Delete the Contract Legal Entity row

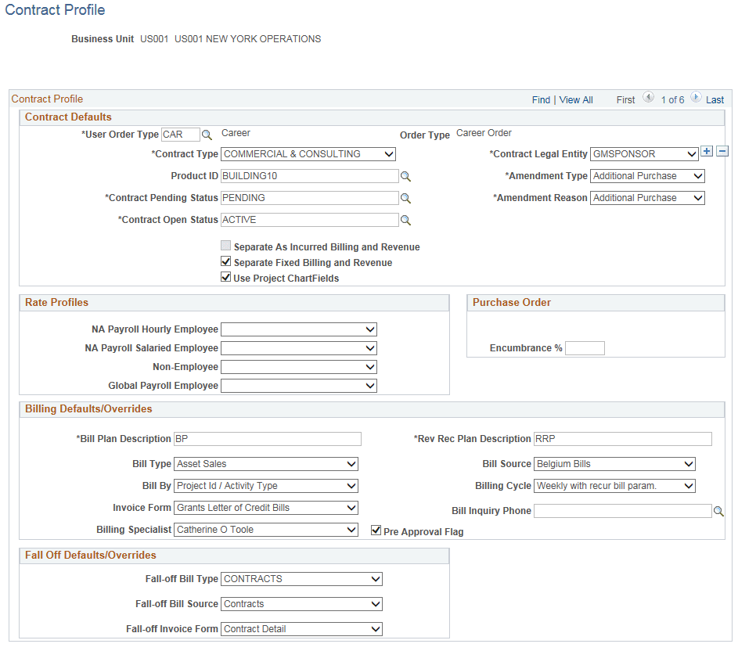[722, 150]
